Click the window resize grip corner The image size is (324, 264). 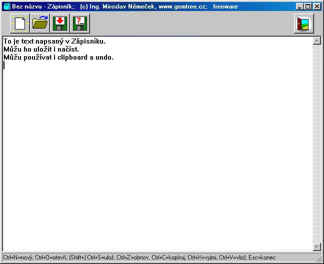319,258
